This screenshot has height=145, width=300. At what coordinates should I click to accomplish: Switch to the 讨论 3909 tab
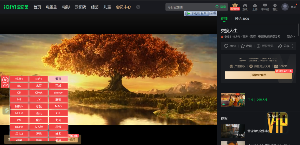coord(242,19)
